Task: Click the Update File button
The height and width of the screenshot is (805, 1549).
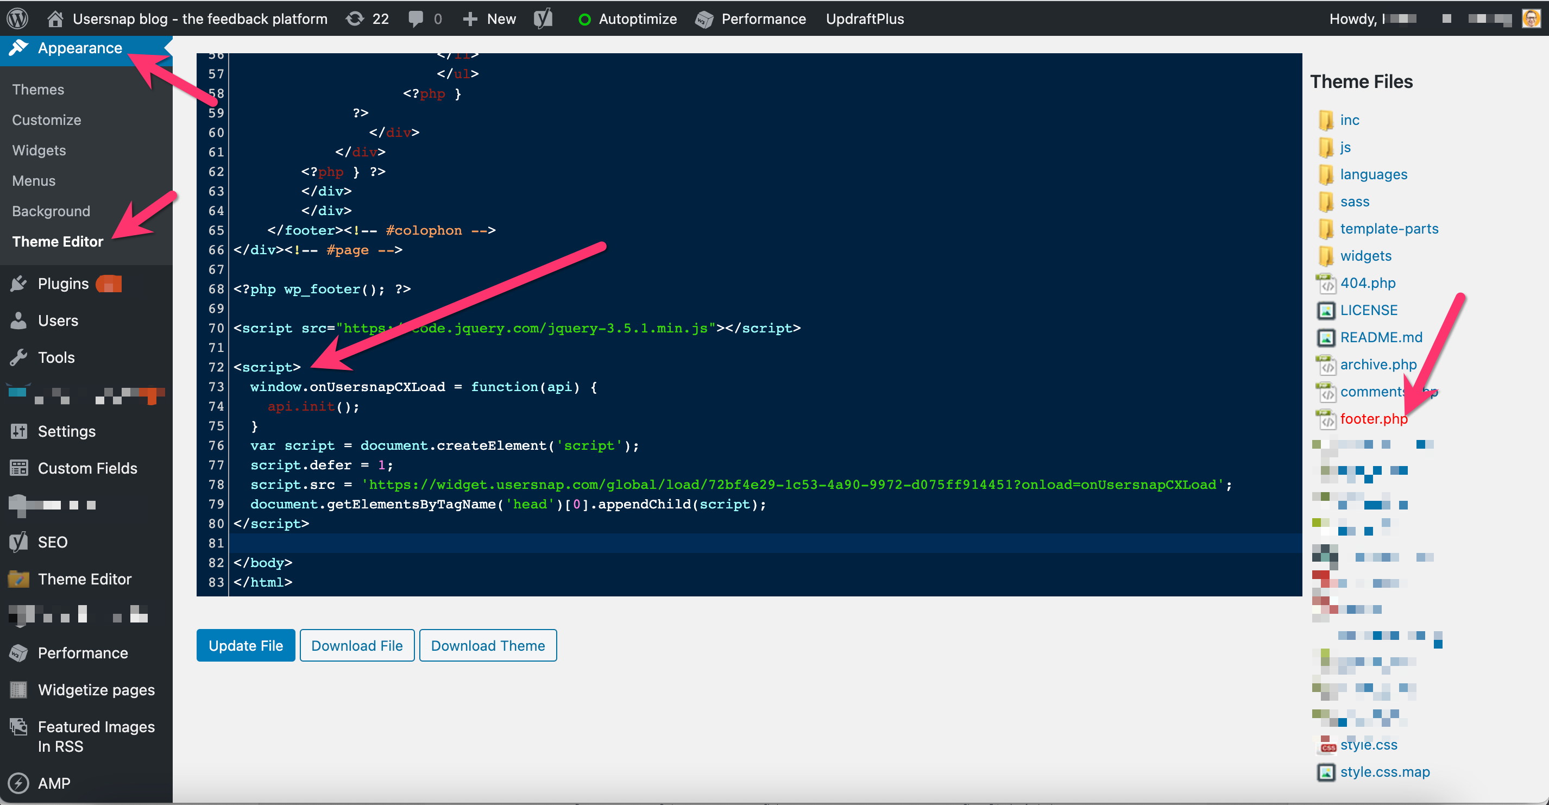Action: click(x=245, y=645)
